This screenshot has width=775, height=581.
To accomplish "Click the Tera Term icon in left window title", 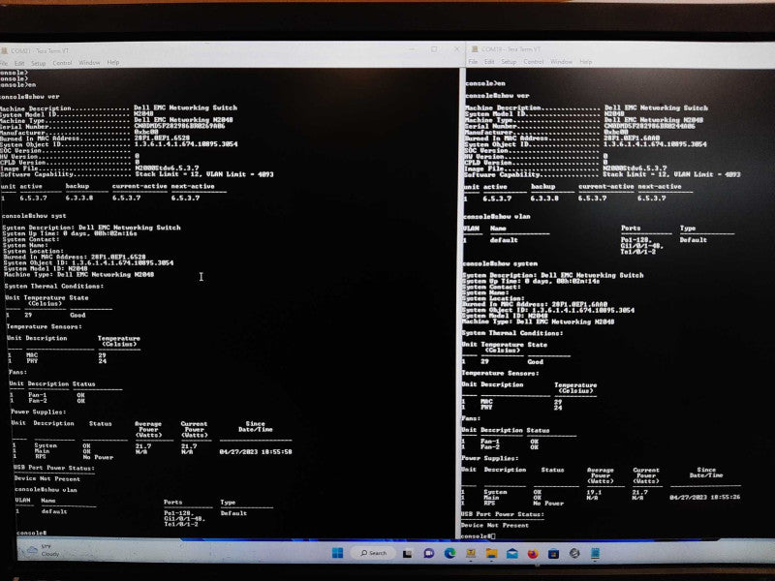I will tap(4, 50).
